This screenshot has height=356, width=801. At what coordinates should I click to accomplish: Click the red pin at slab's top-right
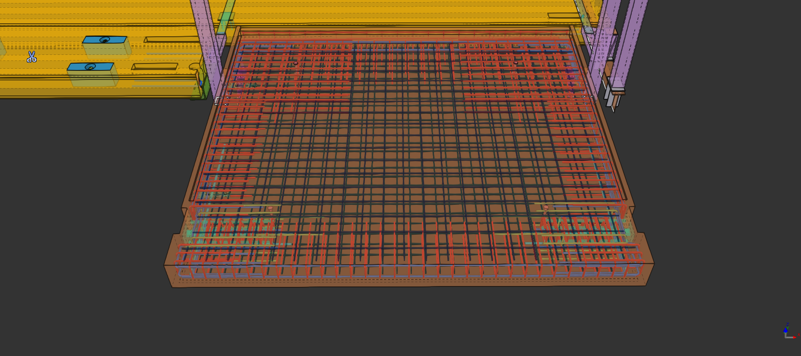click(x=516, y=63)
